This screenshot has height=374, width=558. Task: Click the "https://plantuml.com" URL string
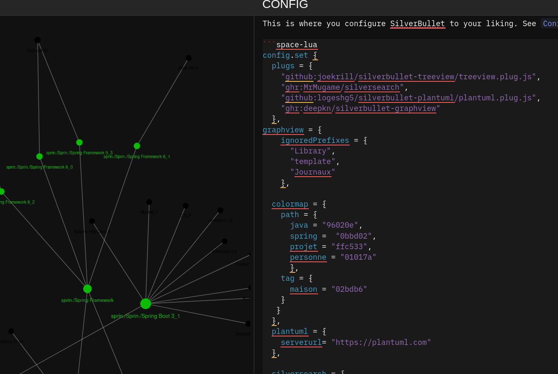click(x=381, y=342)
